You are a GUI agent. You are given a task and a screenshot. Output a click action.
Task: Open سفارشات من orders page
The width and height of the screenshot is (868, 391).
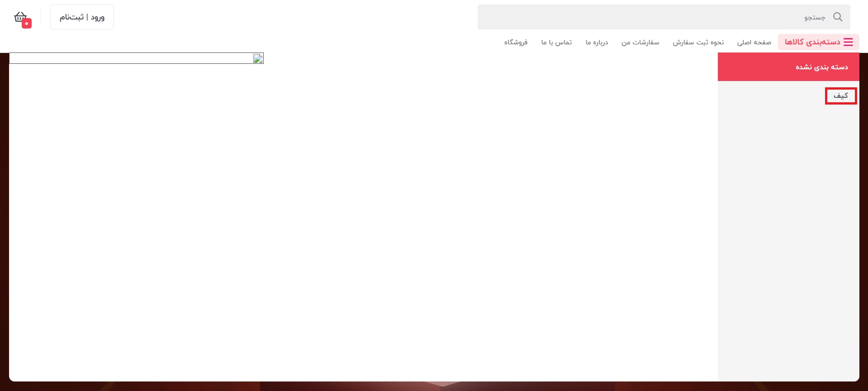coord(640,42)
